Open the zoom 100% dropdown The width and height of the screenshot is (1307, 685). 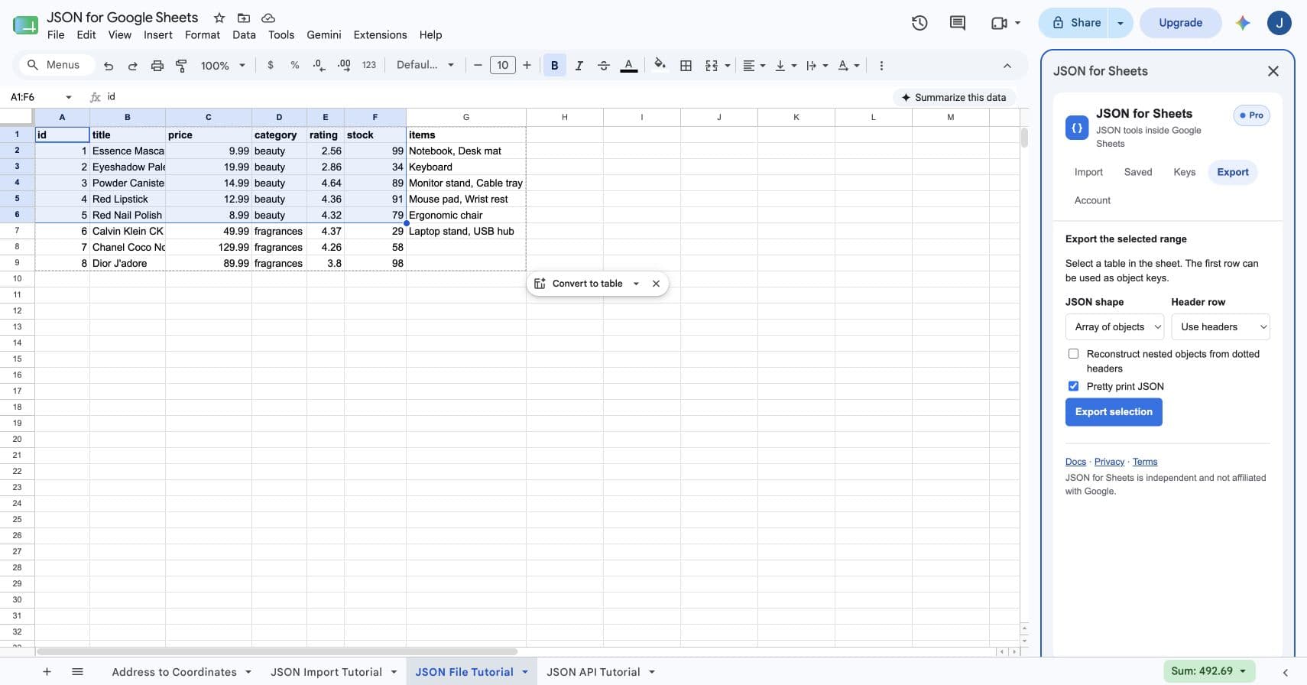coord(222,66)
